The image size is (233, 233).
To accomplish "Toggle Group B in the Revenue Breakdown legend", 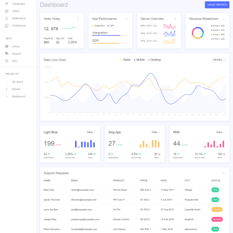I will [218, 30].
